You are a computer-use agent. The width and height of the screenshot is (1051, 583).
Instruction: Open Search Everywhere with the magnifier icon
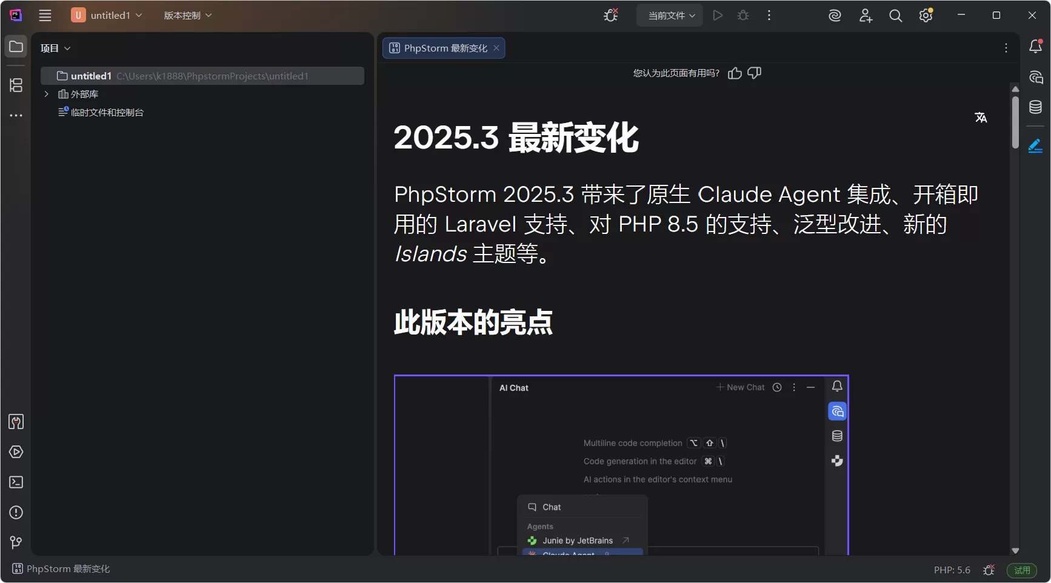[895, 16]
